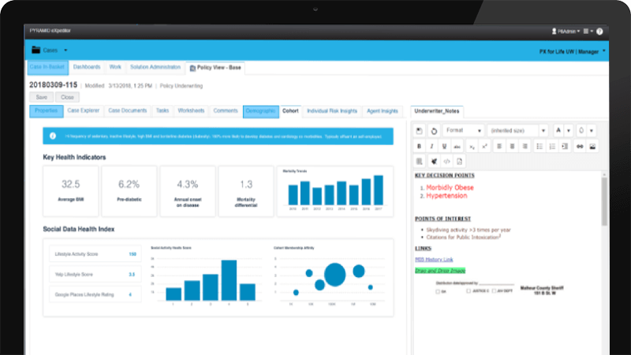
Task: Click the Lifestyle Activity Score row
Action: (95, 254)
